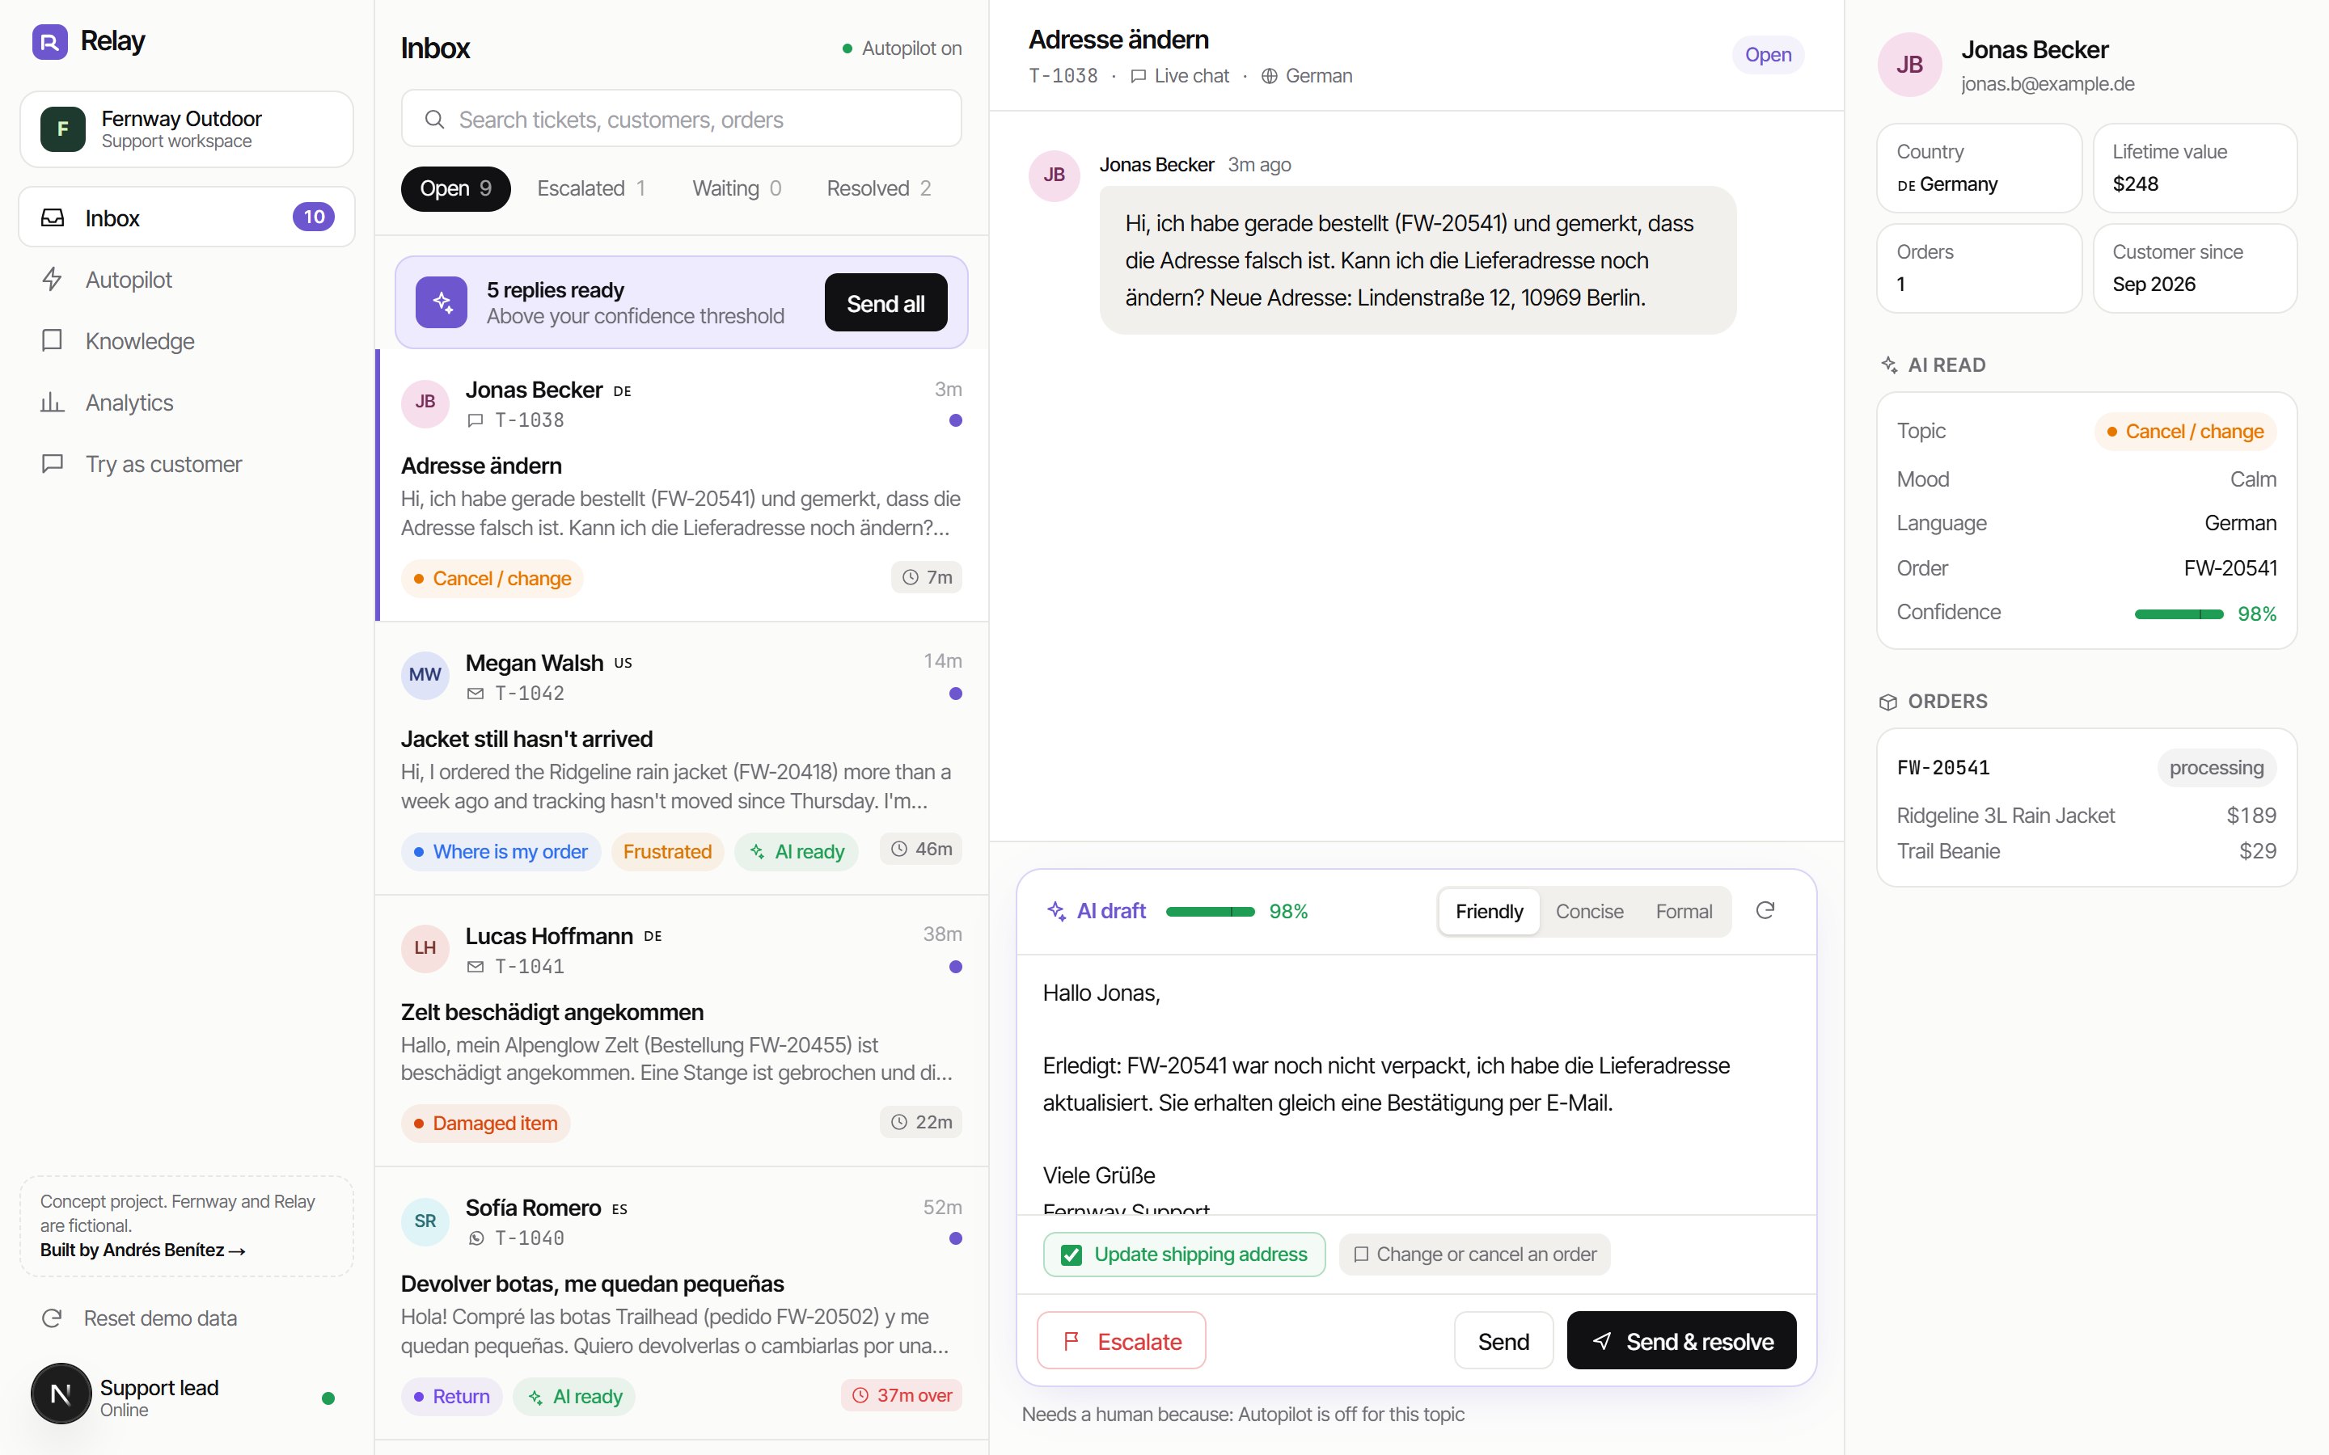Focus the Search tickets, customers, orders field
The width and height of the screenshot is (2329, 1455).
click(682, 120)
